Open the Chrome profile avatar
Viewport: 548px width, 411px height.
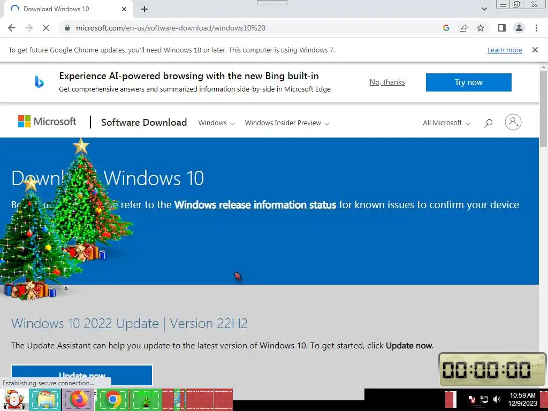click(519, 28)
